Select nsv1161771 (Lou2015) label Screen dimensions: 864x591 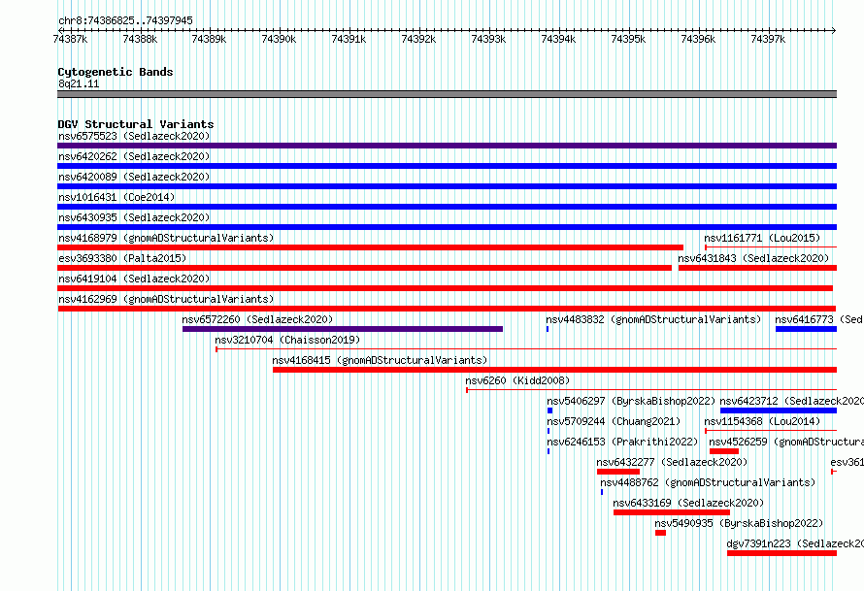(x=762, y=238)
